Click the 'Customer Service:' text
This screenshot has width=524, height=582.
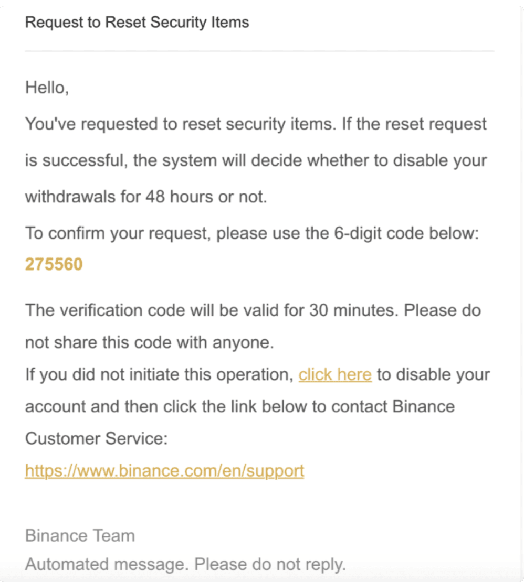[96, 439]
